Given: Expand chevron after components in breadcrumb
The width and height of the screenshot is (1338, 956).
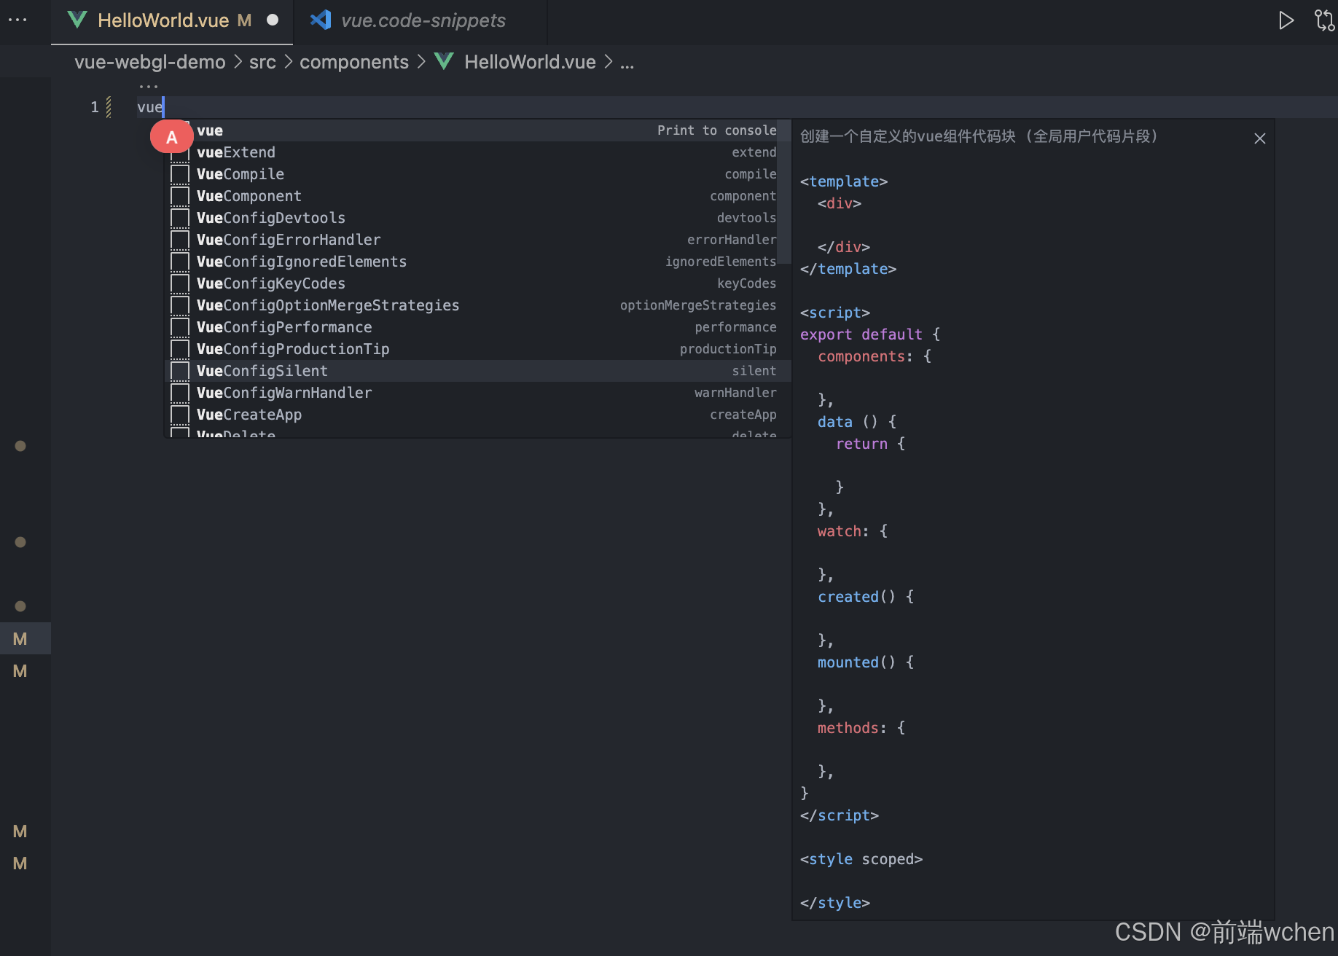Looking at the screenshot, I should (421, 62).
